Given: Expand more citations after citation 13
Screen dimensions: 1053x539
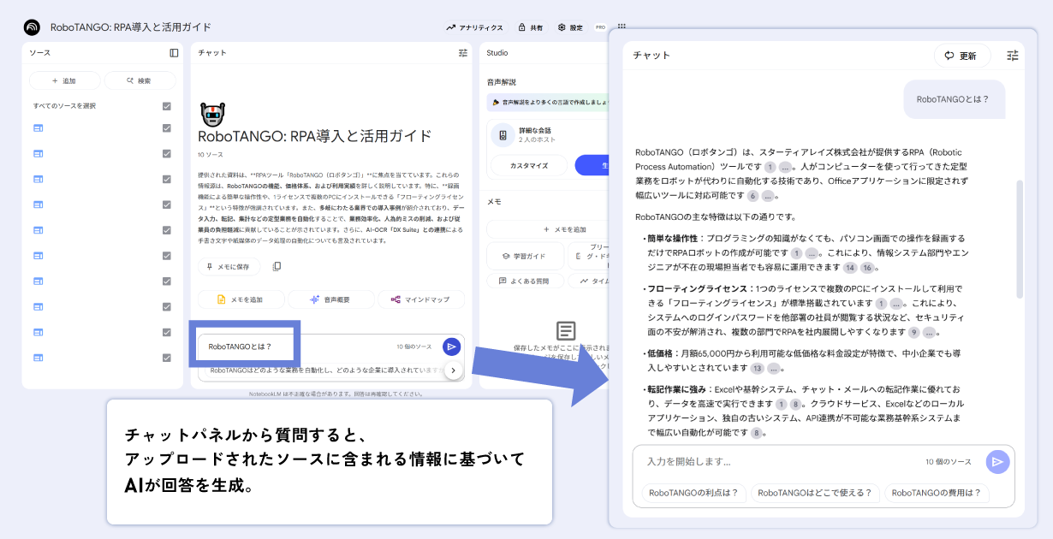Looking at the screenshot, I should pos(775,368).
